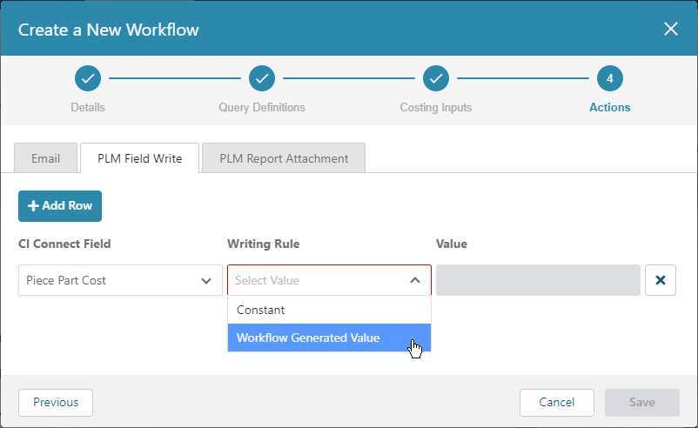Image resolution: width=698 pixels, height=428 pixels.
Task: Click the Costing Inputs step checkmark circle
Action: [x=436, y=78]
